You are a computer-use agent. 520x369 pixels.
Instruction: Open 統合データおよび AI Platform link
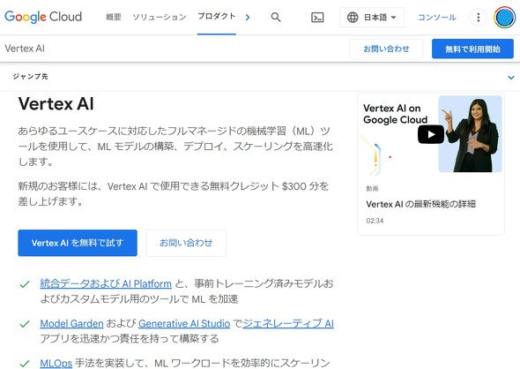[106, 283]
